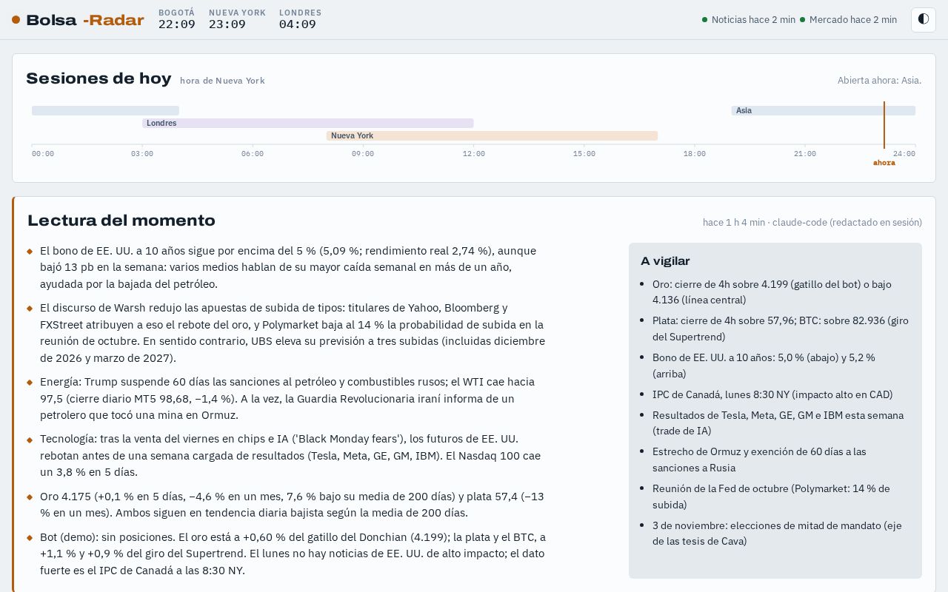
Task: Click the 'hora de Nueva York' subtitle
Action: tap(222, 81)
